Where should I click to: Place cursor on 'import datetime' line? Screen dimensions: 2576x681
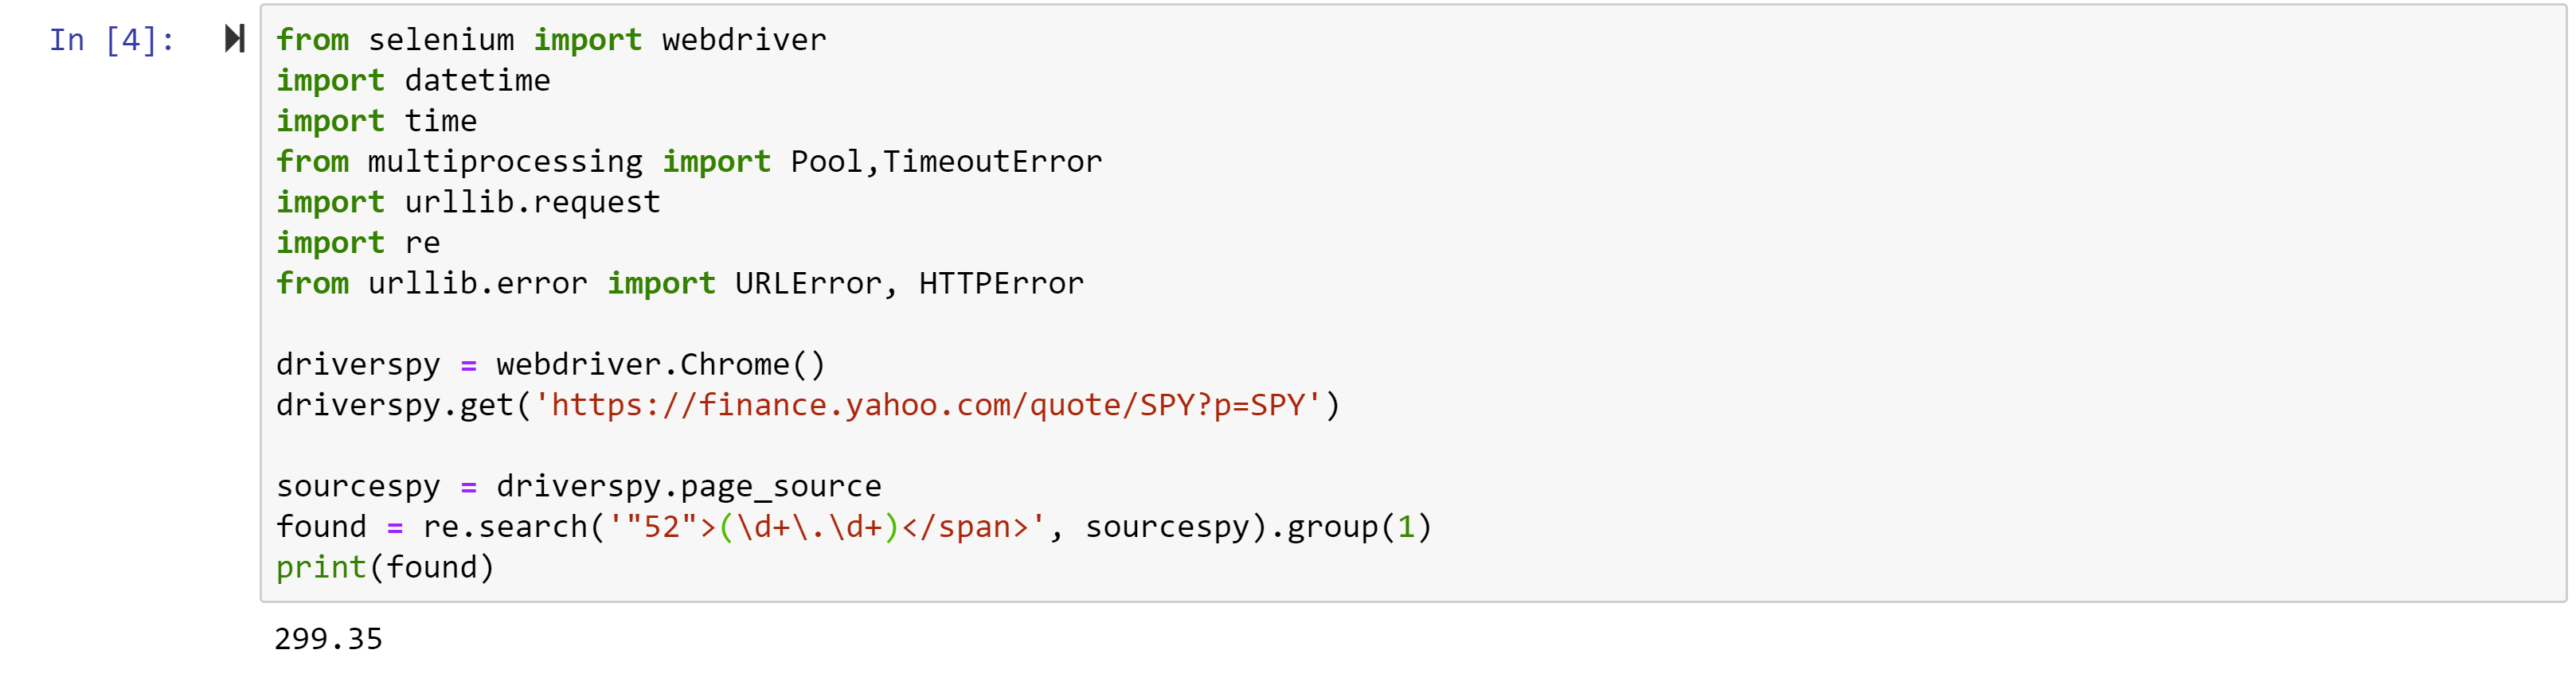[x=413, y=80]
